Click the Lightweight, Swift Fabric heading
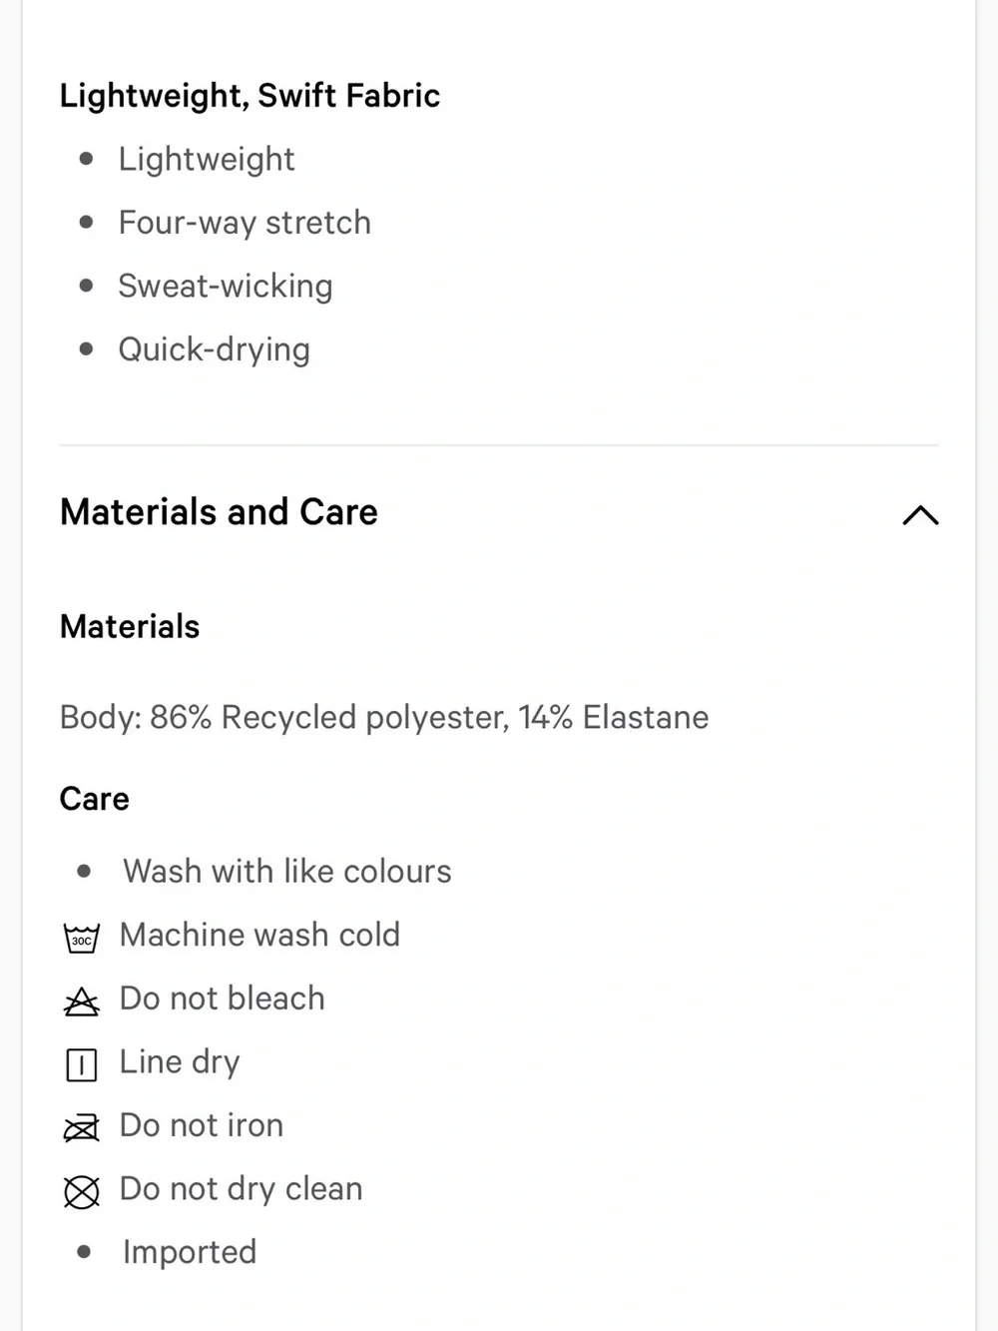 (249, 96)
